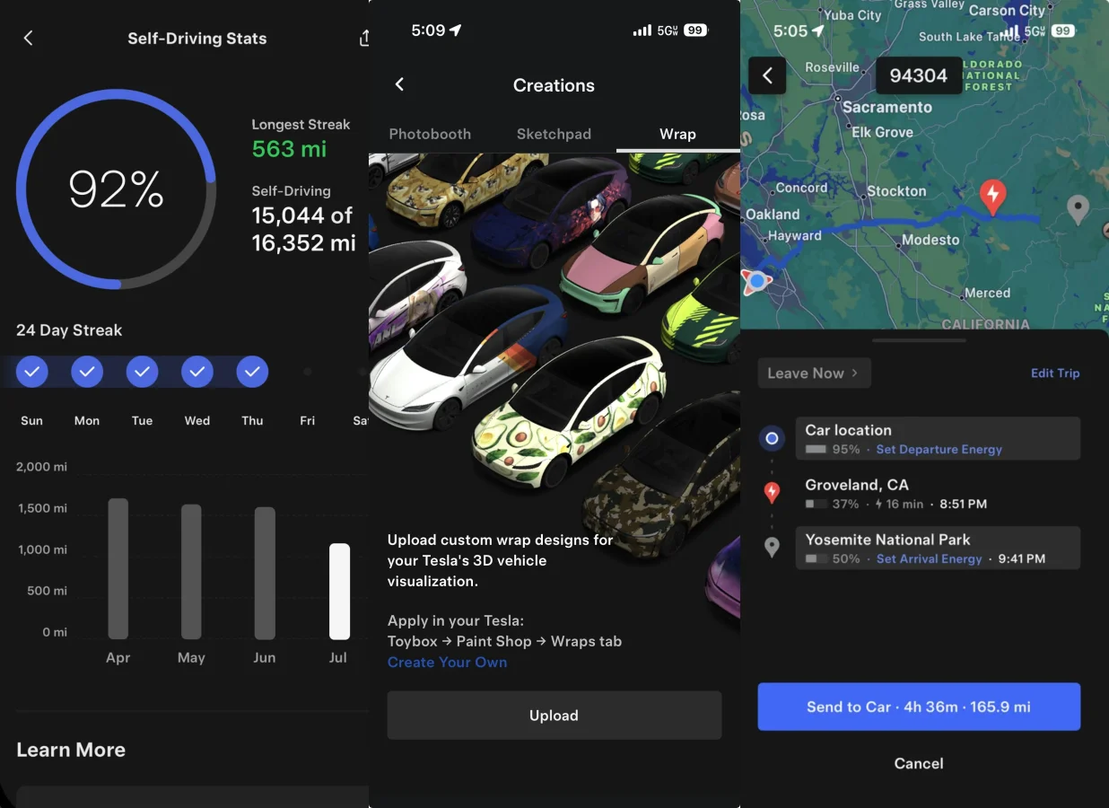Tap the Car location row
The height and width of the screenshot is (808, 1109).
(938, 438)
